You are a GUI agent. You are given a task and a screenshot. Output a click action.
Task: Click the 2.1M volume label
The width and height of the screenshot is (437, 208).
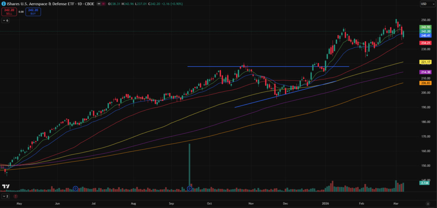click(x=425, y=183)
